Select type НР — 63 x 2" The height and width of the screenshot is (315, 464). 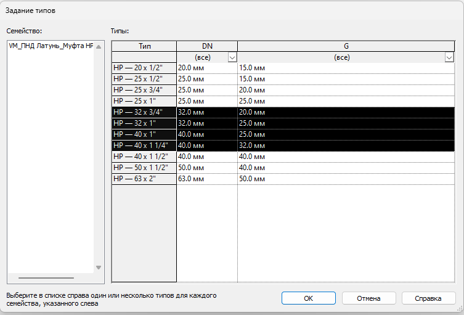pyautogui.click(x=144, y=179)
